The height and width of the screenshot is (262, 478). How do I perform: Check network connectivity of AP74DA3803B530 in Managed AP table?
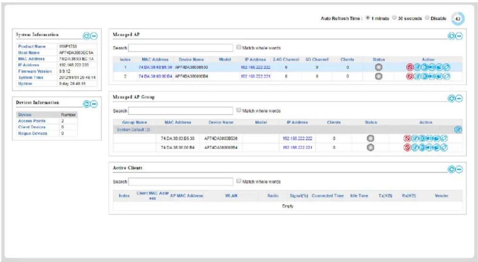click(439, 67)
